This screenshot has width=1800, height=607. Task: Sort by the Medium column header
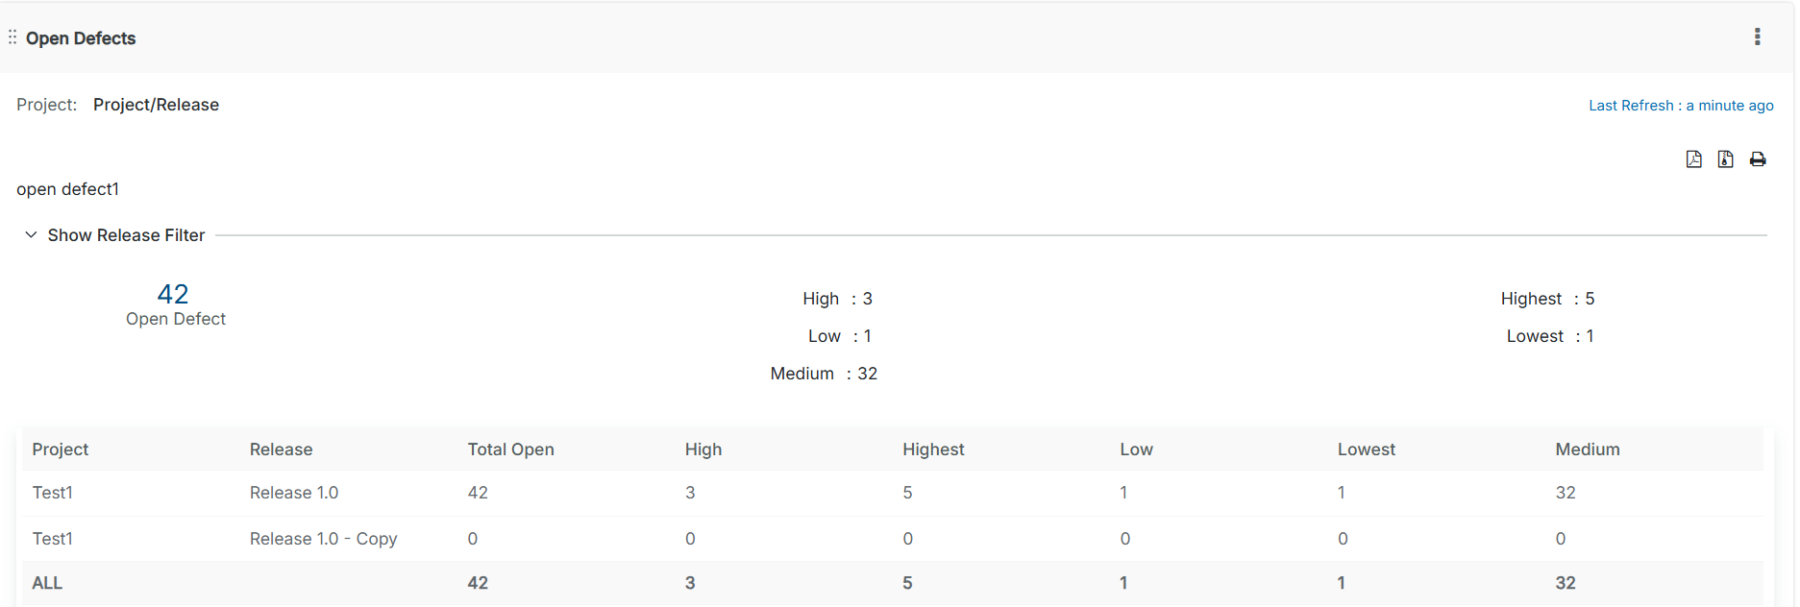coord(1587,449)
